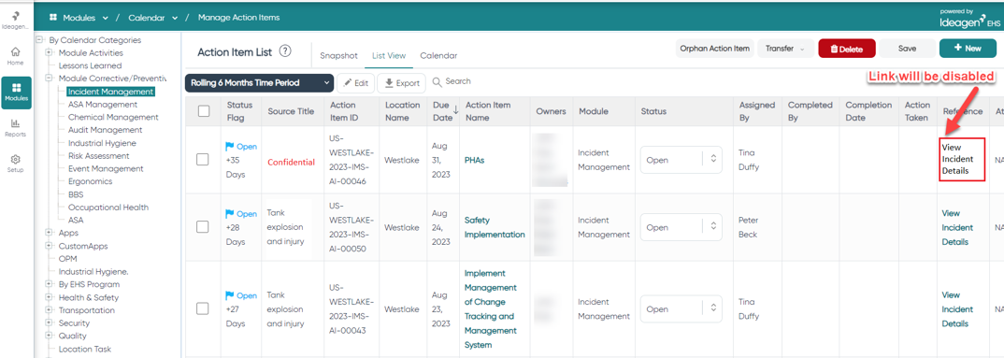Expand the Health & Safety tree node
The height and width of the screenshot is (358, 1004).
click(x=49, y=297)
